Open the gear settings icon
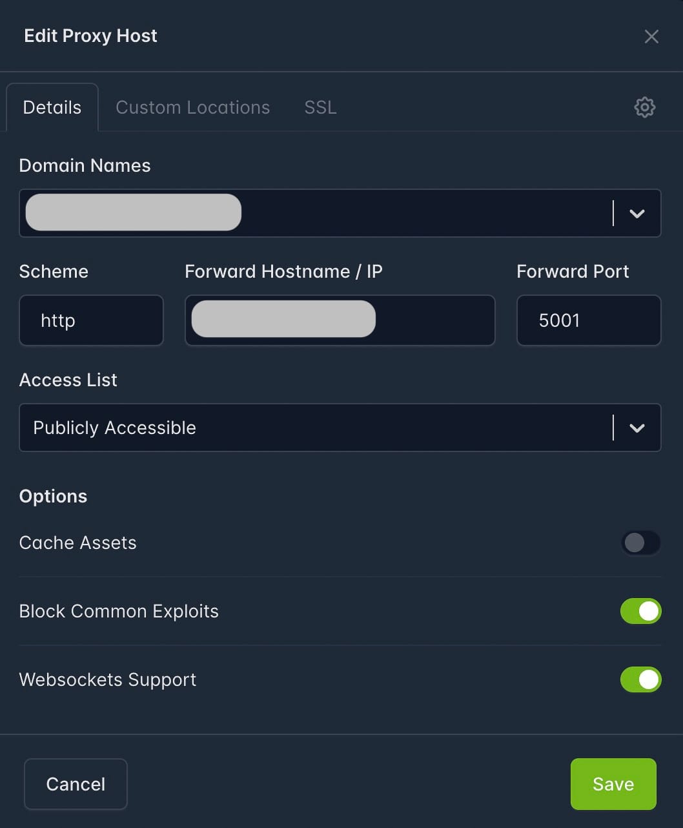The width and height of the screenshot is (683, 828). 644,107
